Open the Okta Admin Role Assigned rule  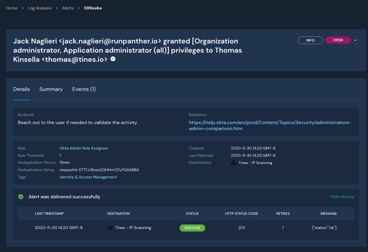point(84,148)
